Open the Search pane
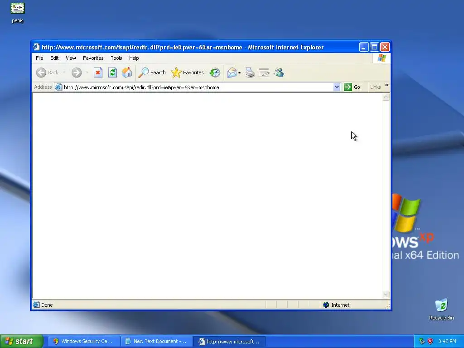Screen dimensions: 464x348 152,72
